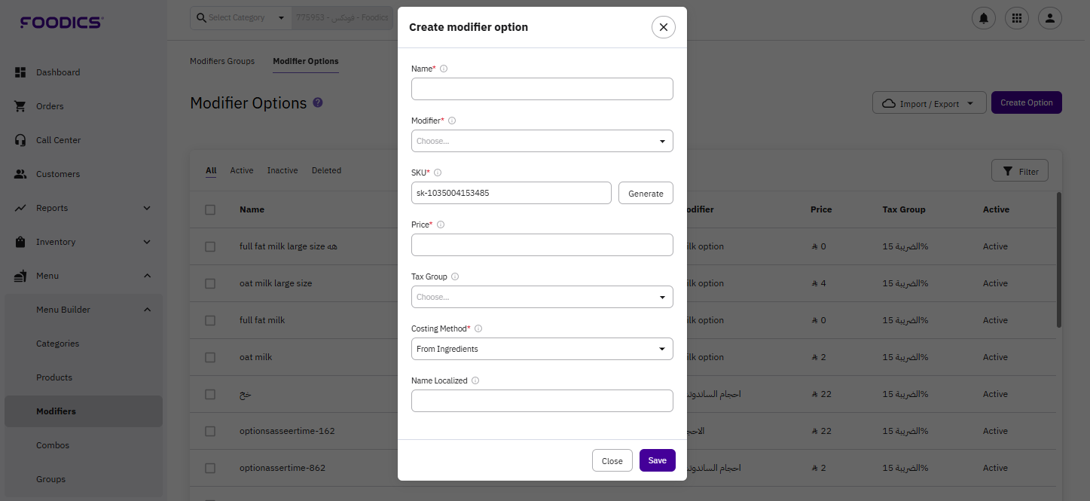The image size is (1090, 501).
Task: Focus the Name input field
Action: tap(542, 89)
